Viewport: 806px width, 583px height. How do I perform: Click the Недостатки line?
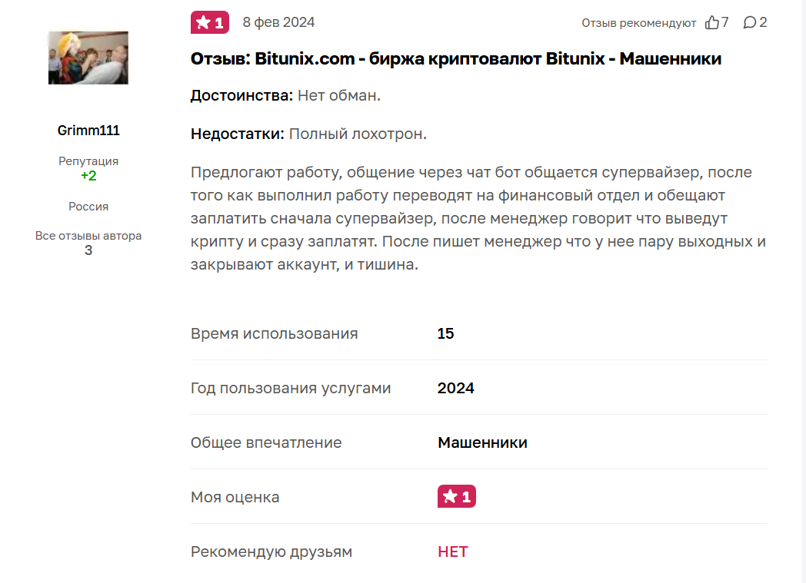point(308,134)
